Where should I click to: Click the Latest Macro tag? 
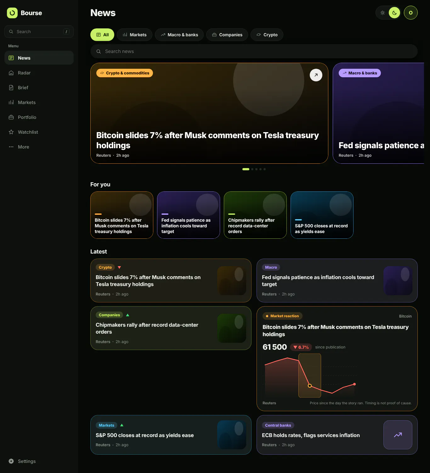271,267
